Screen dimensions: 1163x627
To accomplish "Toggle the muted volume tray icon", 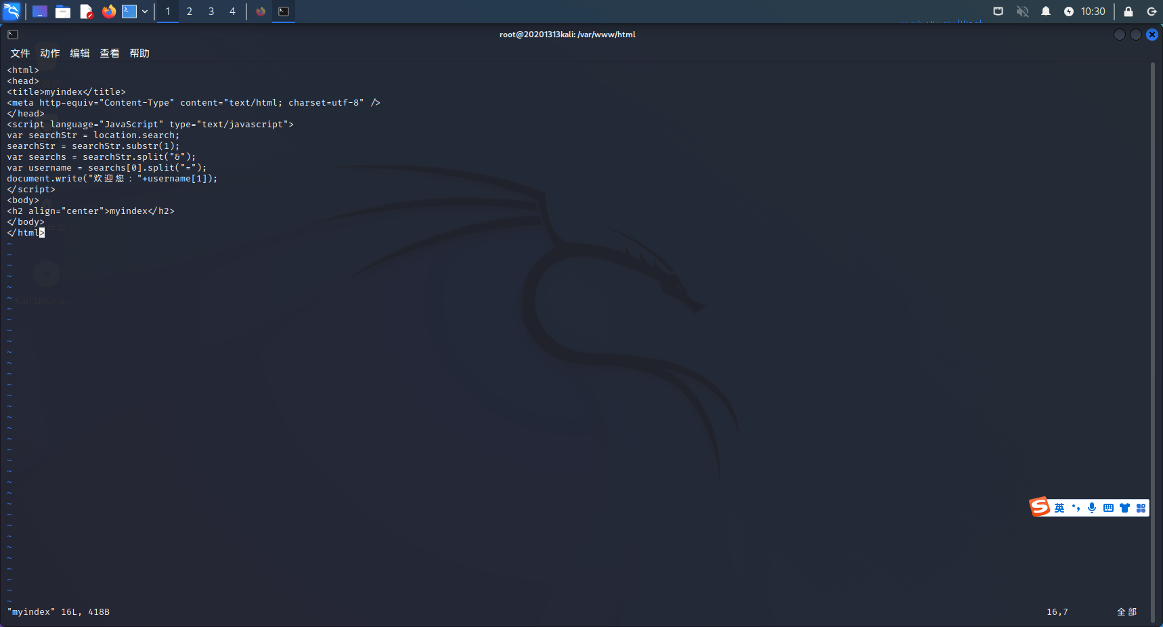I will click(1022, 12).
